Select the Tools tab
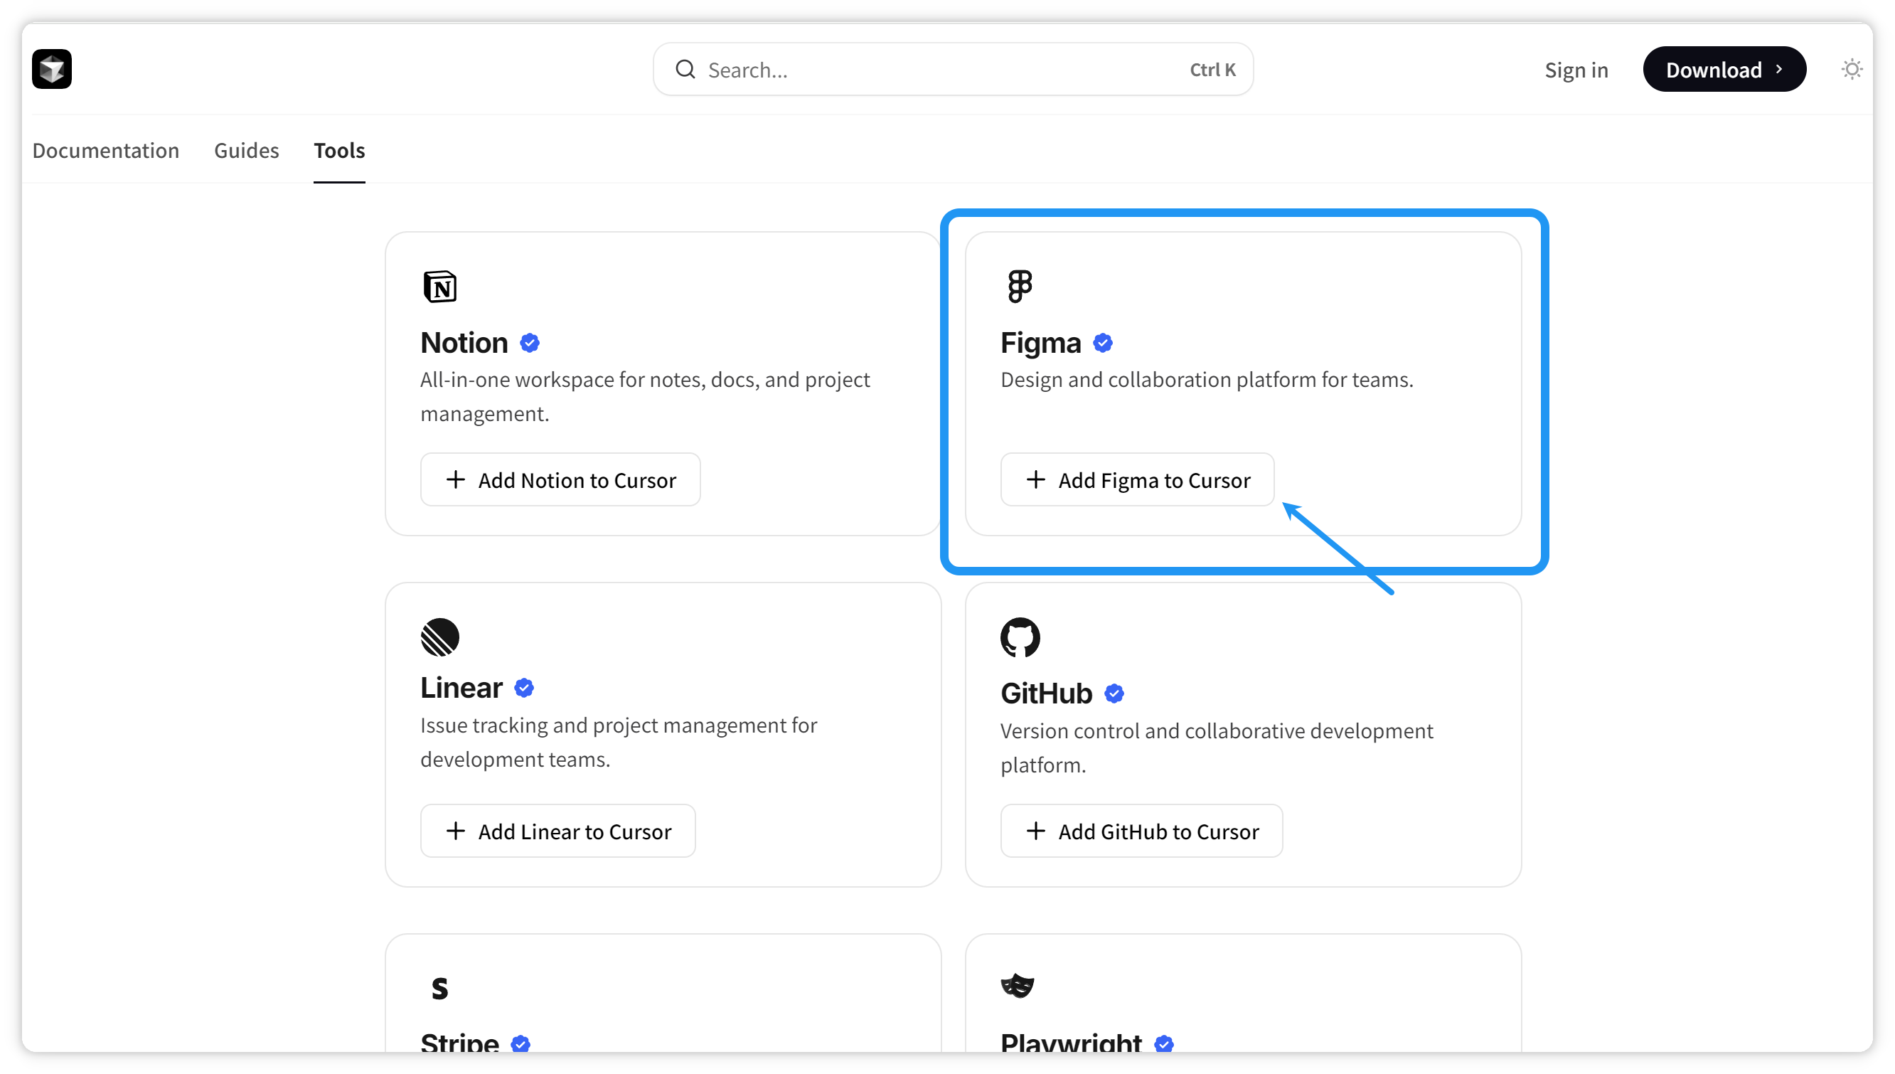1895x1074 pixels. click(x=339, y=151)
